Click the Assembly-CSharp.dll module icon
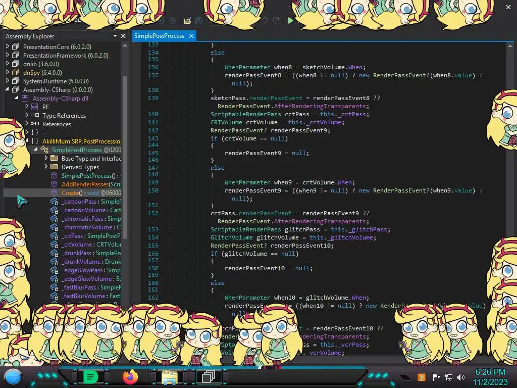This screenshot has height=388, width=517. [25, 98]
